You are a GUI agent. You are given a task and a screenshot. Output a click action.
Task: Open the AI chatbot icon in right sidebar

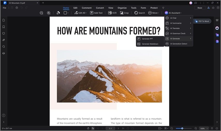click(x=217, y=28)
